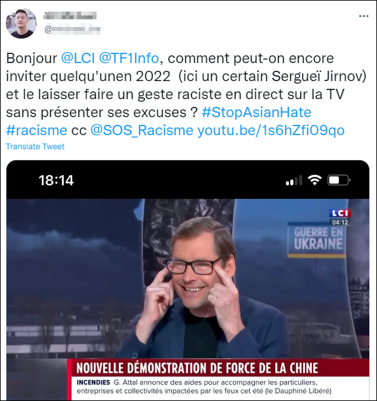The image size is (377, 401).
Task: Open the tweet's three-dot more menu
Action: pyautogui.click(x=363, y=16)
